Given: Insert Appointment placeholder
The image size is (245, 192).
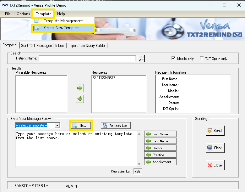Looking at the screenshot, I should [160, 162].
